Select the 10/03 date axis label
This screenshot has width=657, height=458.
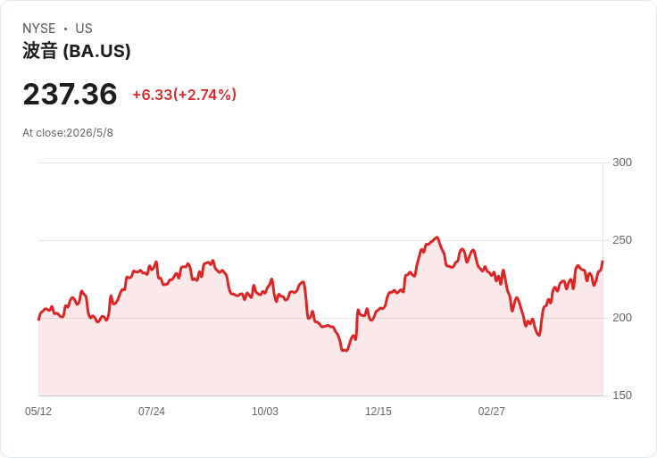265,412
